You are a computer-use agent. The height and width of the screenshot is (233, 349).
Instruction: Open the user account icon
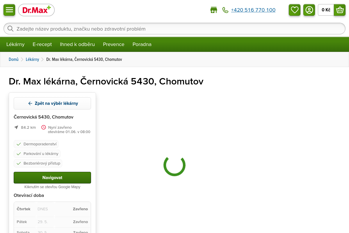pos(309,10)
